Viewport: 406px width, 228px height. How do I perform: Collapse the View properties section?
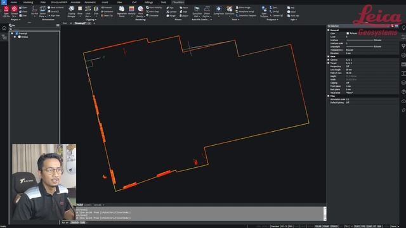[329, 56]
